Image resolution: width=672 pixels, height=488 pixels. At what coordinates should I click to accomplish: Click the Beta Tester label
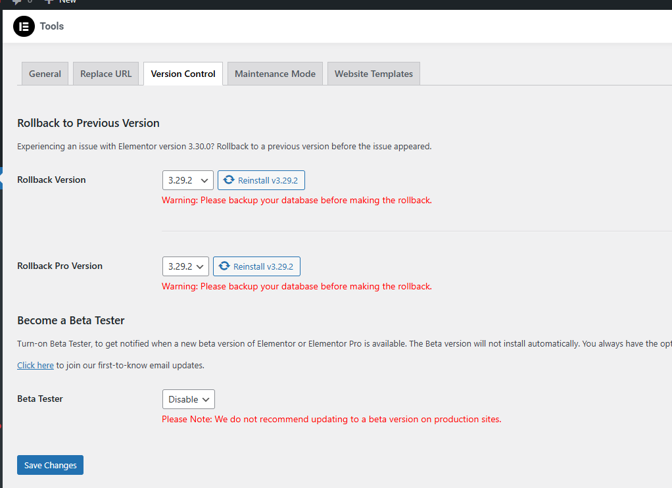click(40, 399)
